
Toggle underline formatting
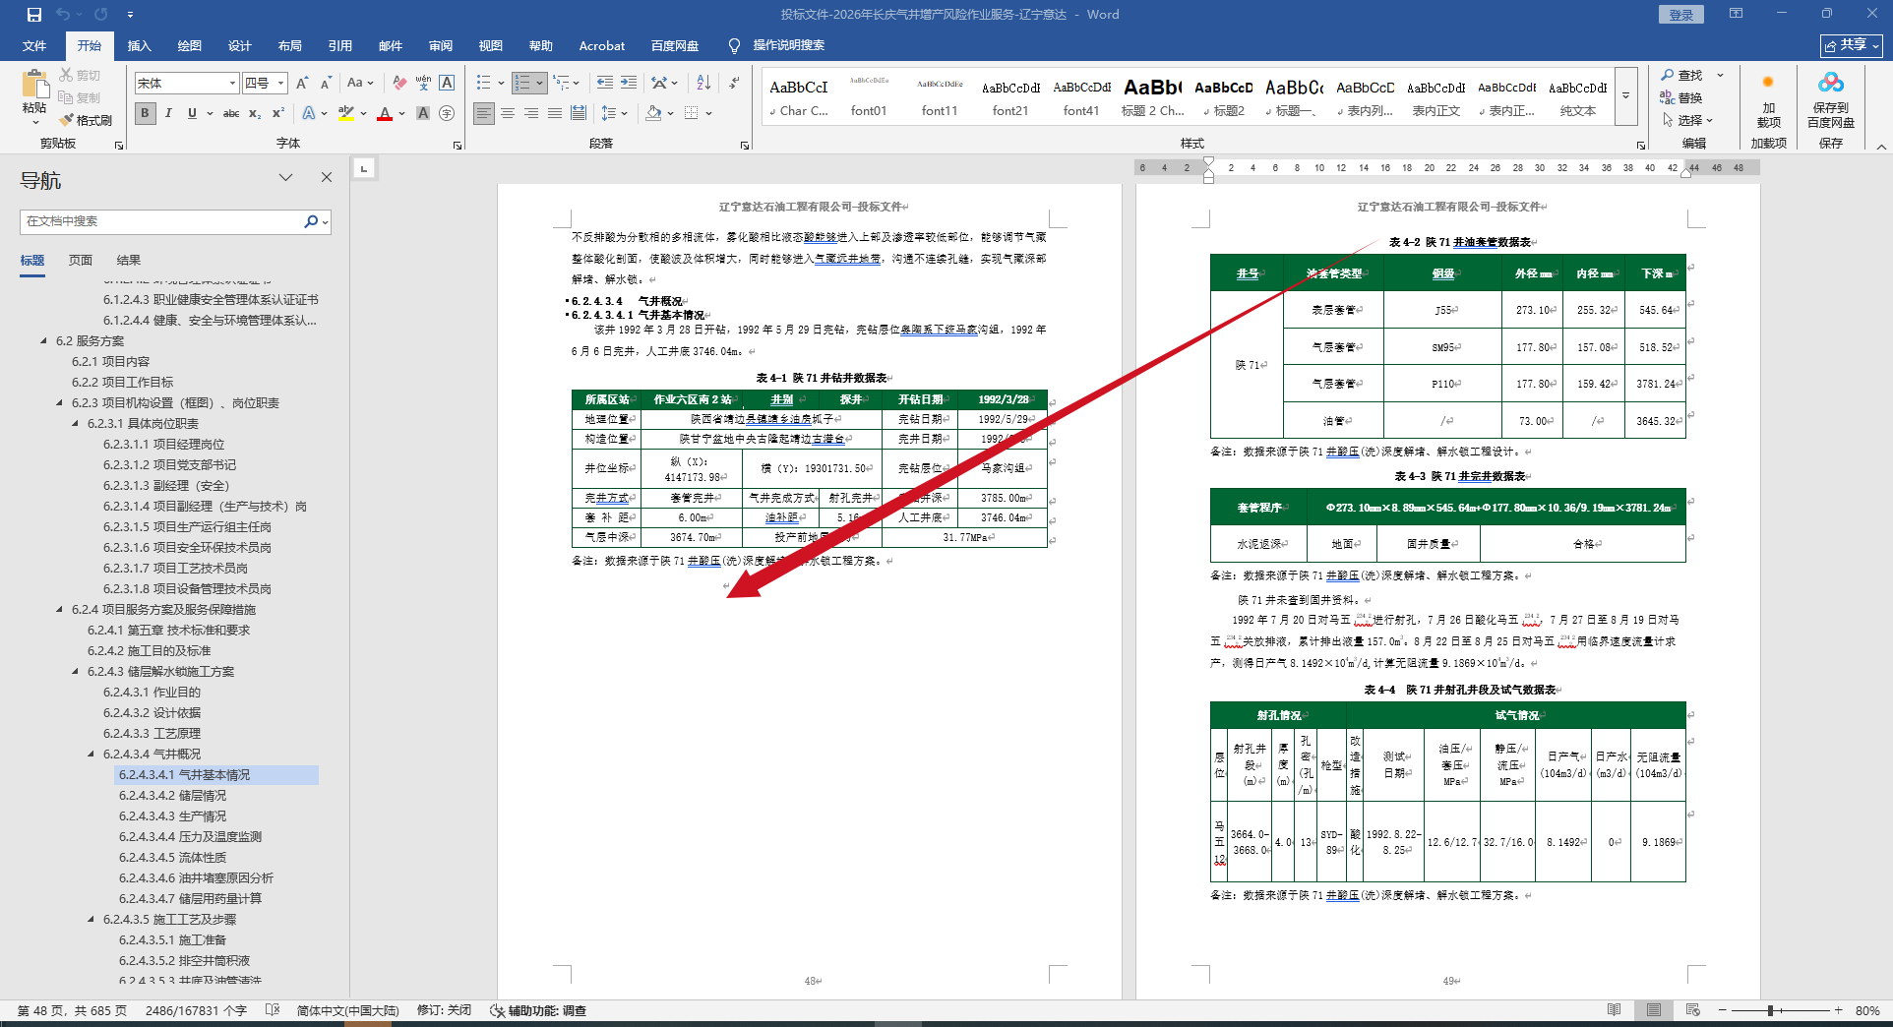click(x=192, y=113)
